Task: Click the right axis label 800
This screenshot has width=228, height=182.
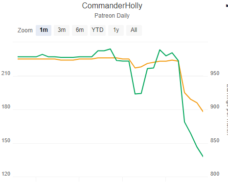Action: click(215, 174)
